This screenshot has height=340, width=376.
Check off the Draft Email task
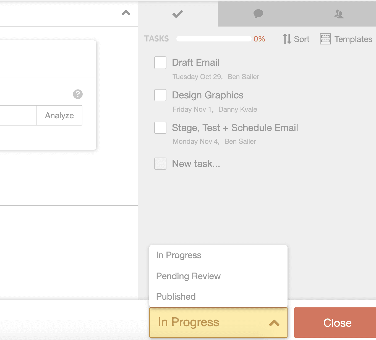click(x=160, y=63)
